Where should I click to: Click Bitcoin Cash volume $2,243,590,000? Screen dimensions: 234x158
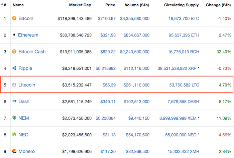(x=135, y=52)
